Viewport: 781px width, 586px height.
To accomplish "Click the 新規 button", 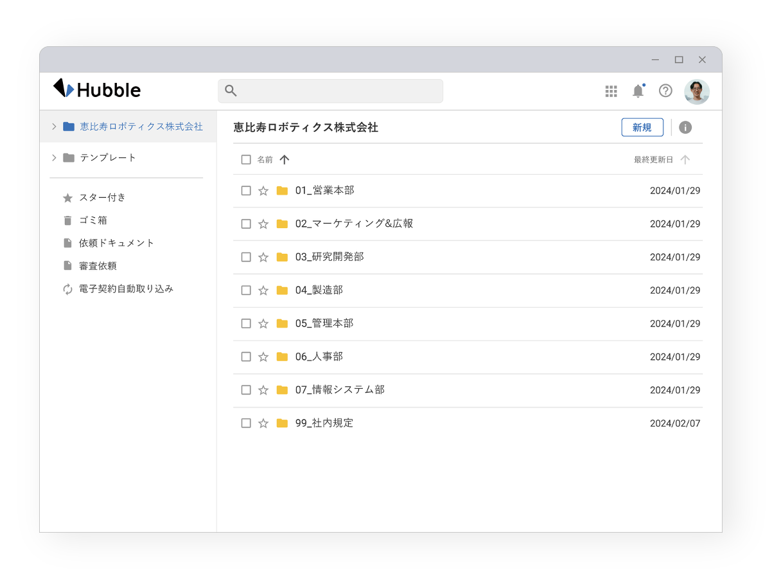I will point(642,127).
